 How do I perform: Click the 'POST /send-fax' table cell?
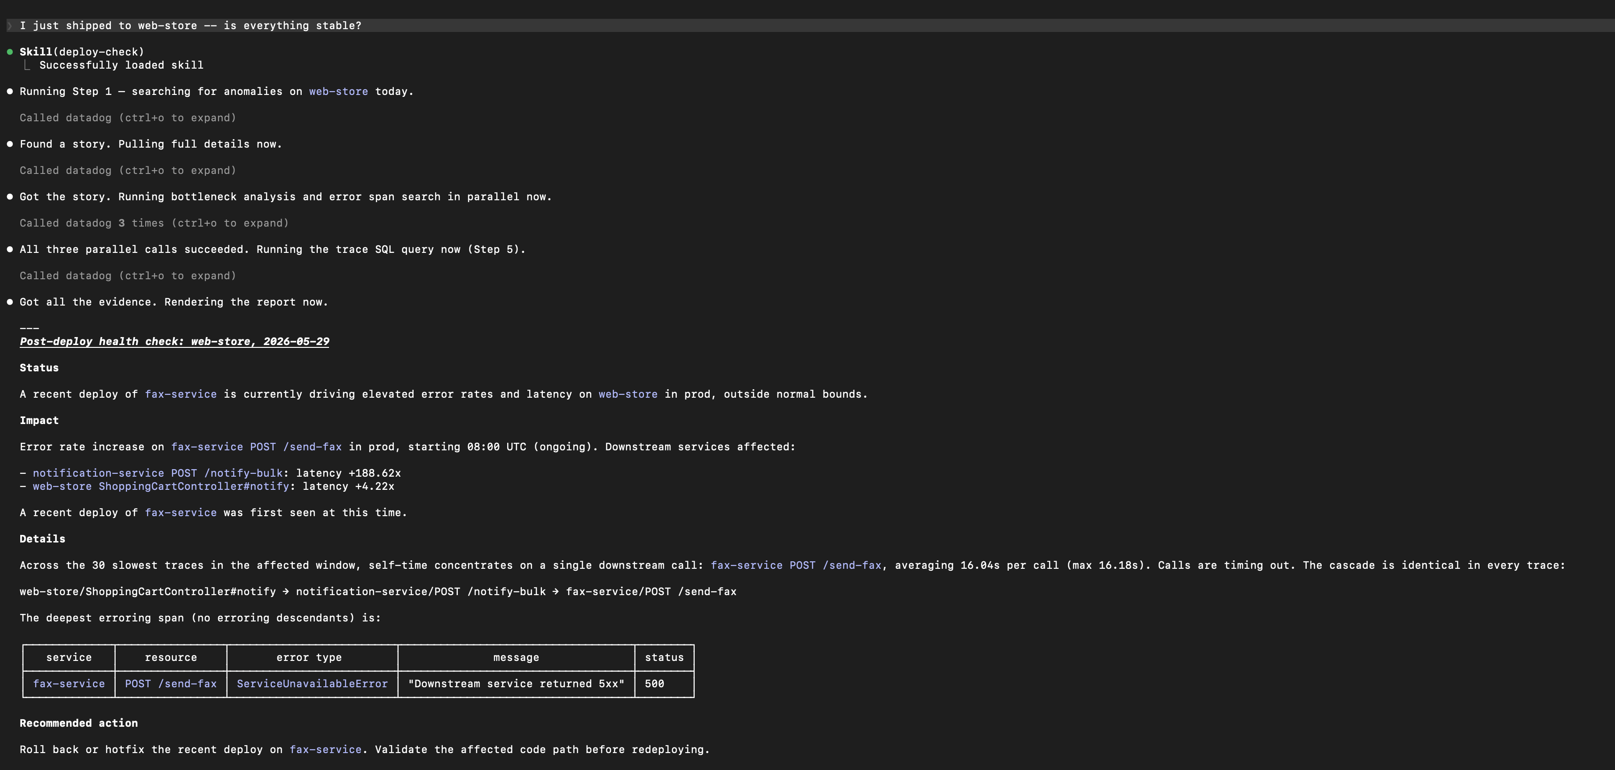pyautogui.click(x=171, y=684)
